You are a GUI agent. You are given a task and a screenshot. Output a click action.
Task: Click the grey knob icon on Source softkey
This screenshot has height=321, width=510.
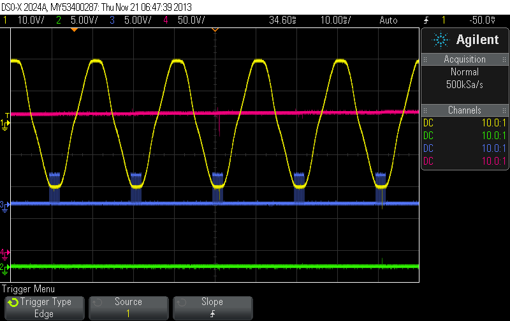pyautogui.click(x=98, y=302)
